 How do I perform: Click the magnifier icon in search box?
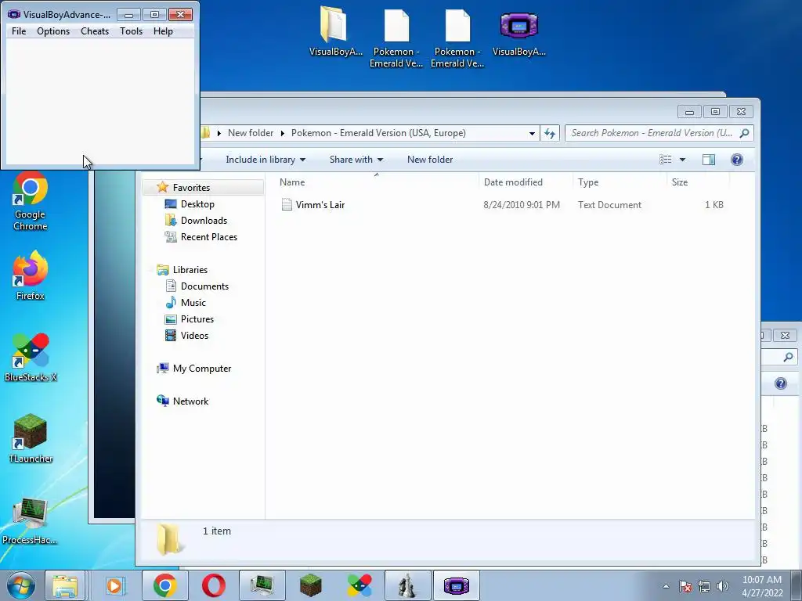pos(745,133)
